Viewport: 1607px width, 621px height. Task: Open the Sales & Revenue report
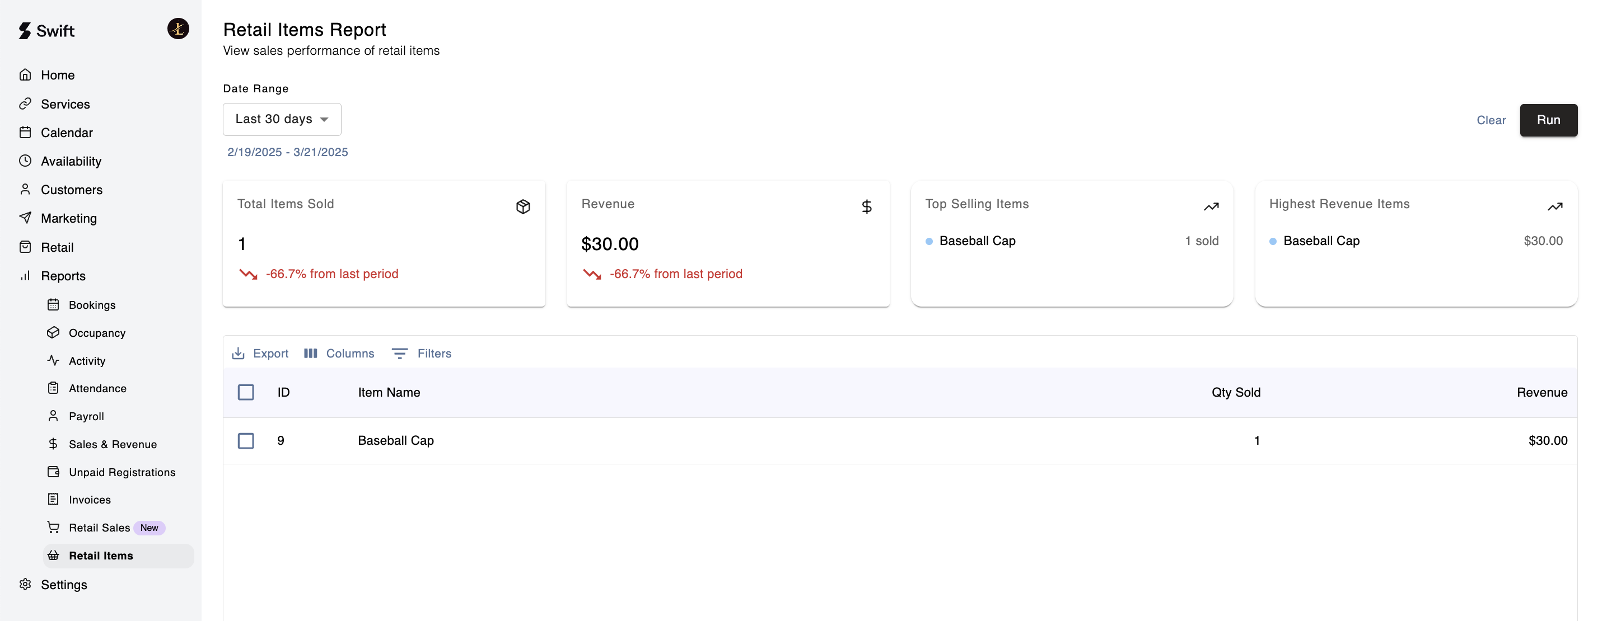click(x=113, y=444)
